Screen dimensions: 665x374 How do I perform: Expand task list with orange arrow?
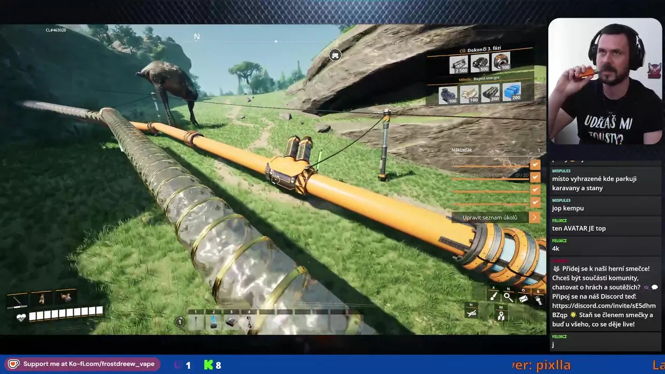pos(535,218)
